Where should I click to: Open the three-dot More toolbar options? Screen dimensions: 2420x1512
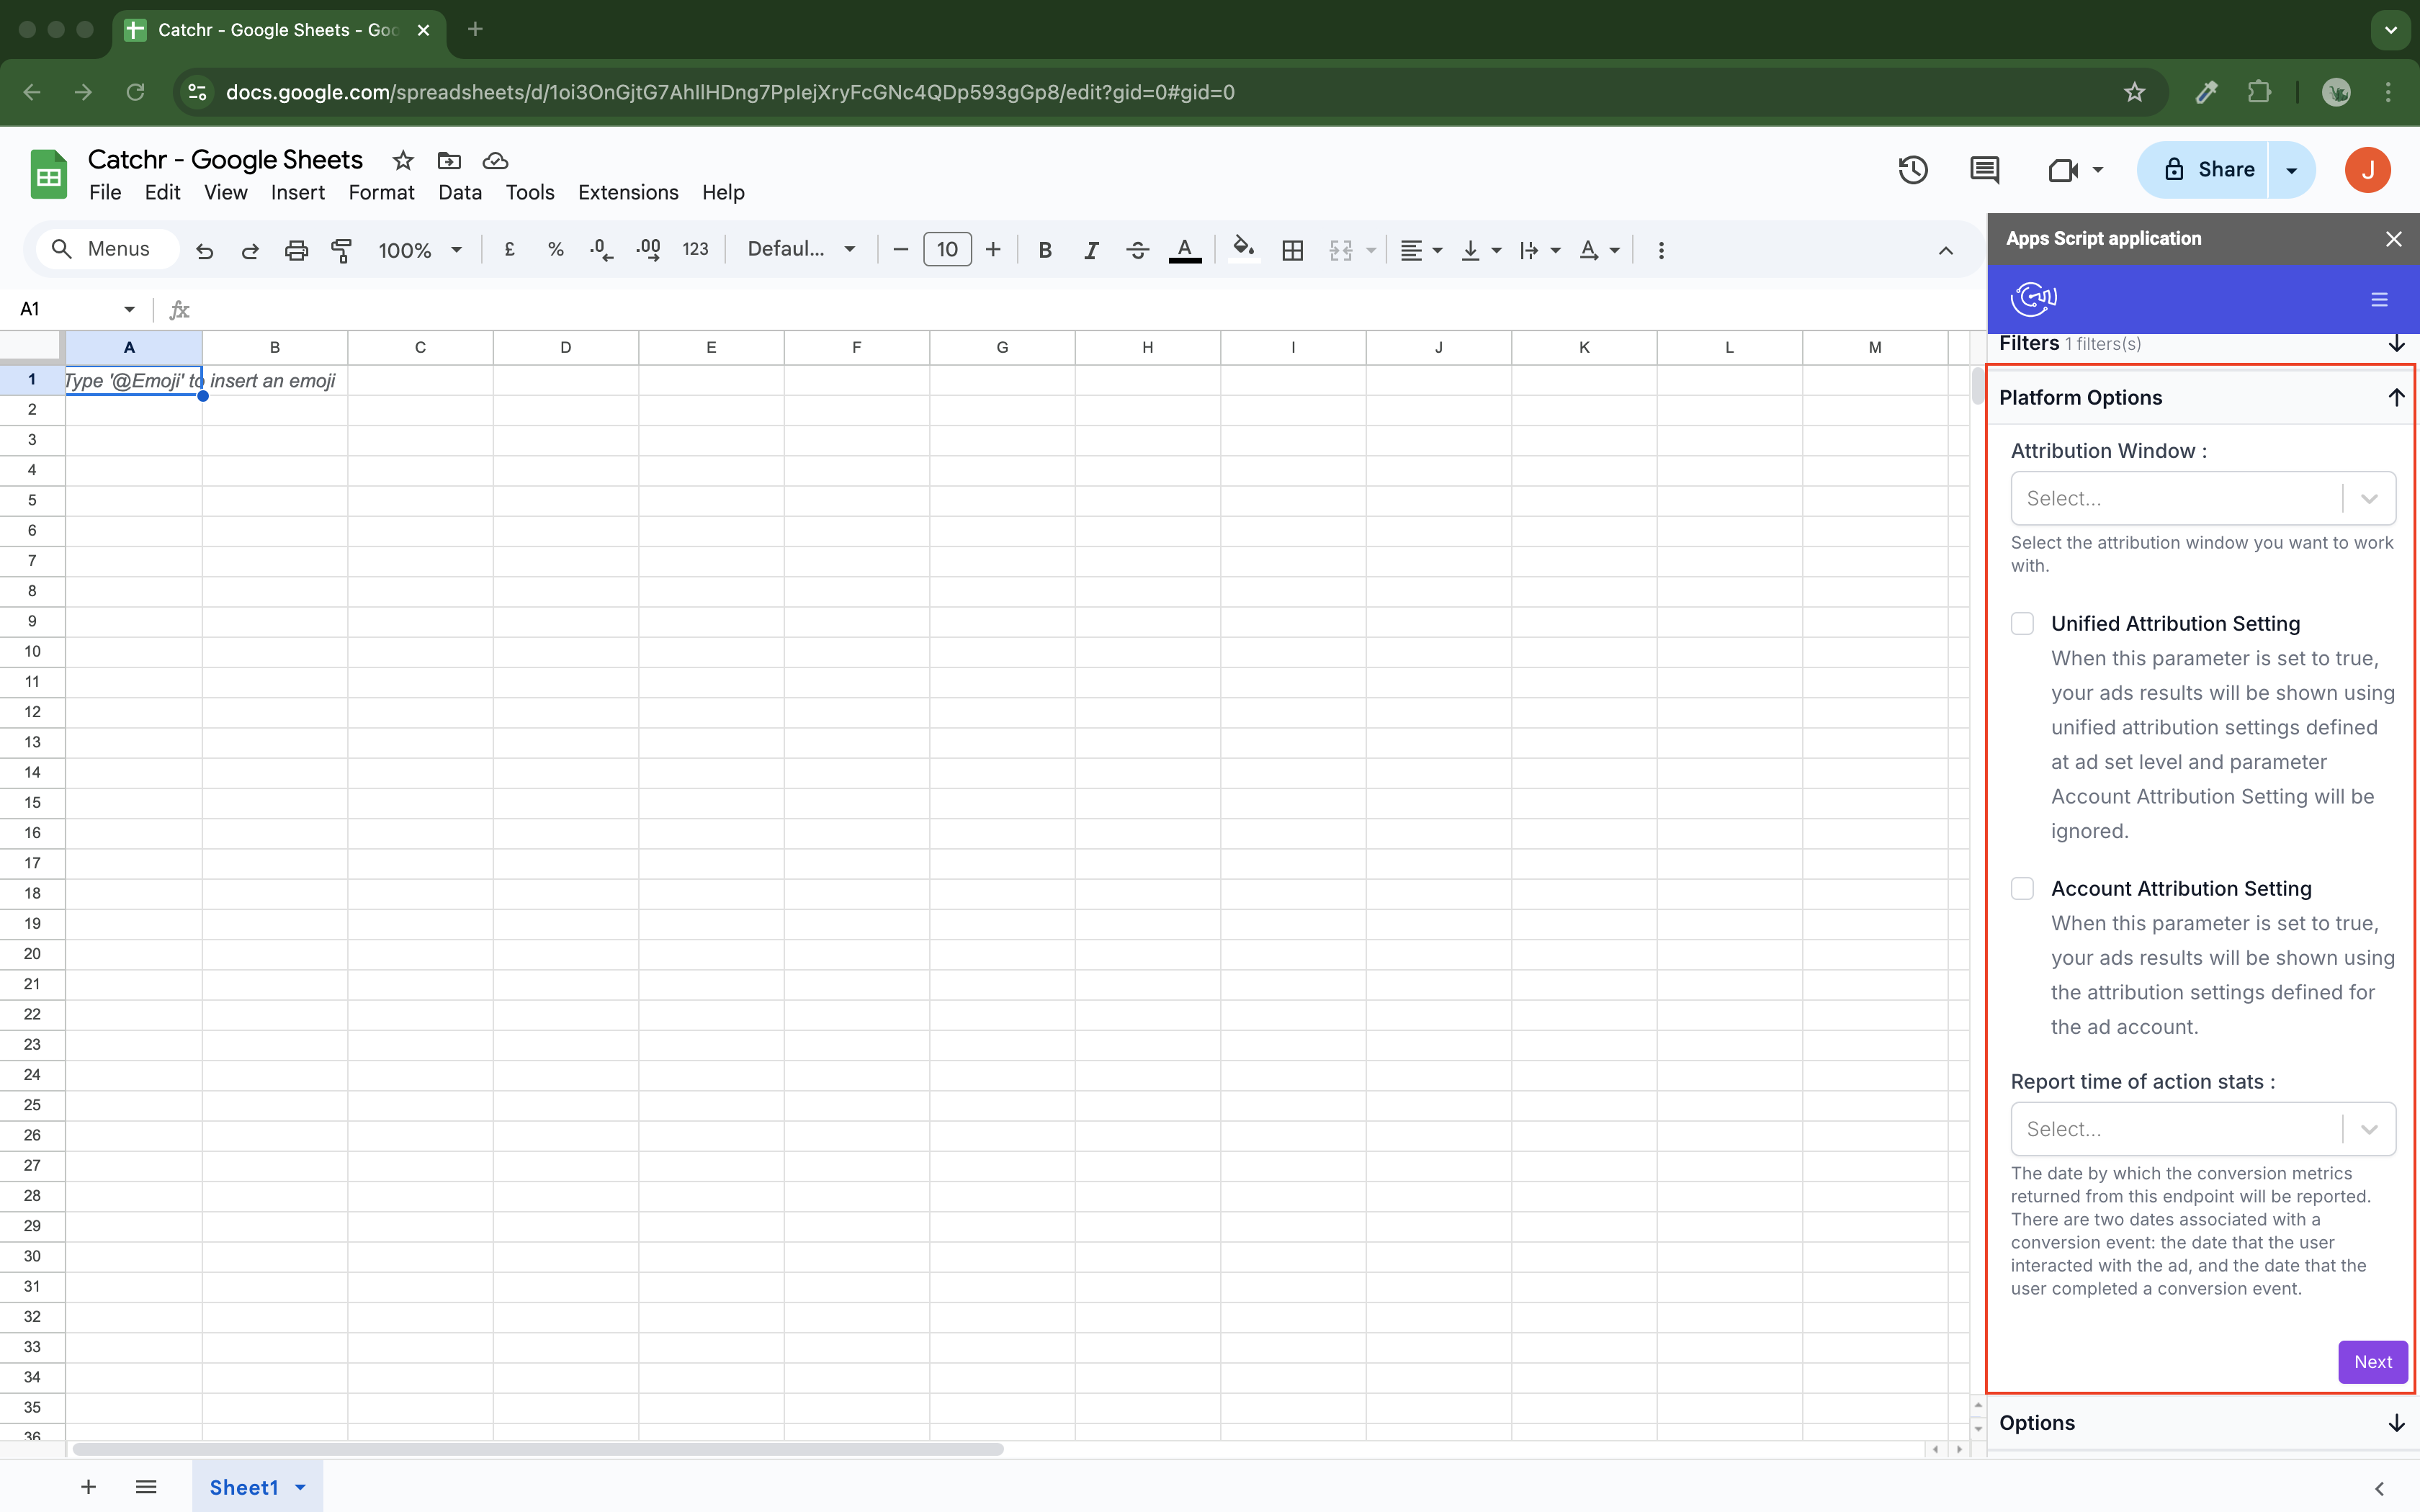1661,250
